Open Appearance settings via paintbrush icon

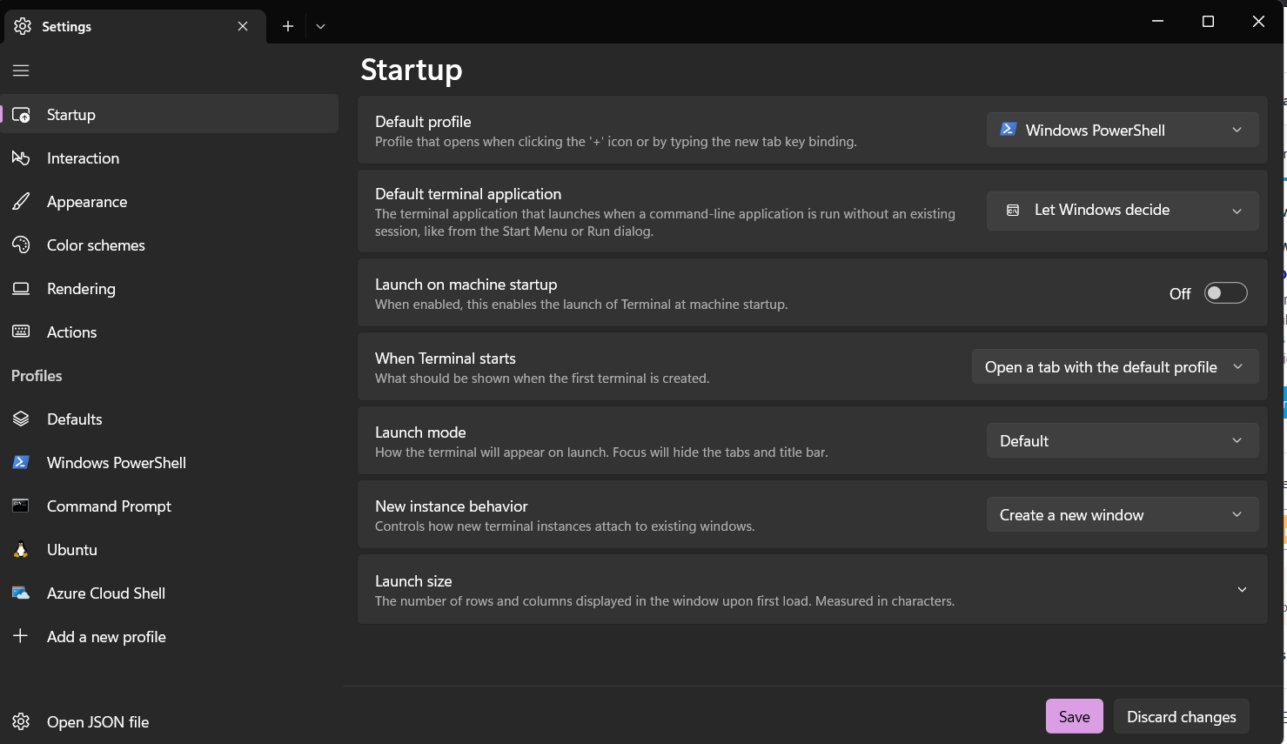pyautogui.click(x=20, y=201)
